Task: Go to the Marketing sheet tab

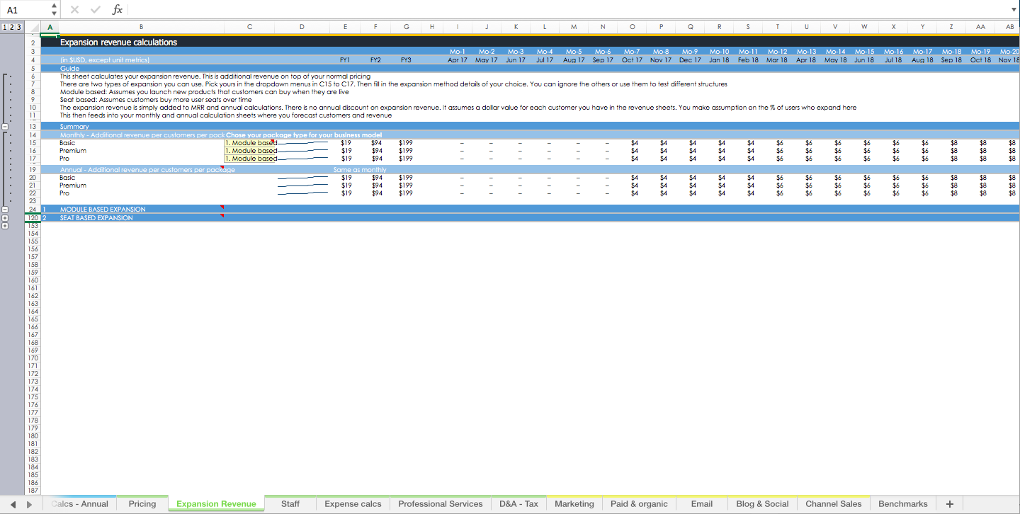Action: 574,504
